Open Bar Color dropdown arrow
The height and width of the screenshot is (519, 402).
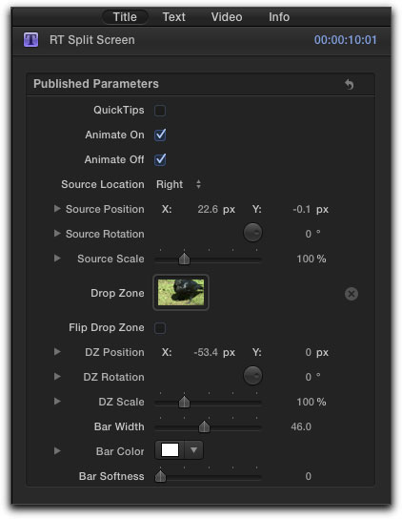[x=193, y=449]
